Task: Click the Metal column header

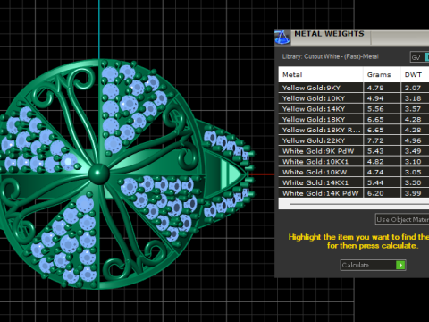Action: click(x=321, y=74)
